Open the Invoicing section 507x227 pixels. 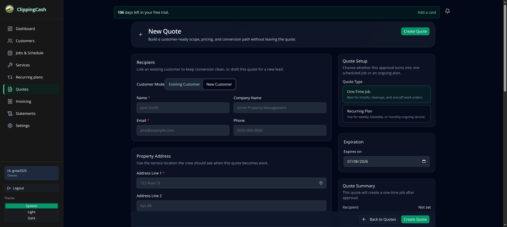coord(31,101)
